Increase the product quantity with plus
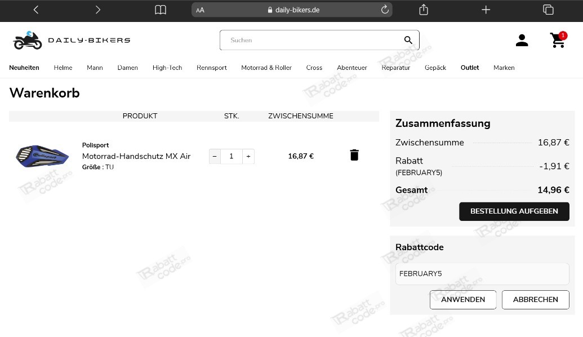This screenshot has width=583, height=337. [x=248, y=156]
